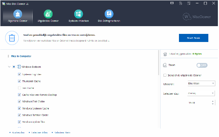This screenshot has width=219, height=137.
Task: Uncheck Cache Files van Remote Desktop
Action: coord(19,95)
